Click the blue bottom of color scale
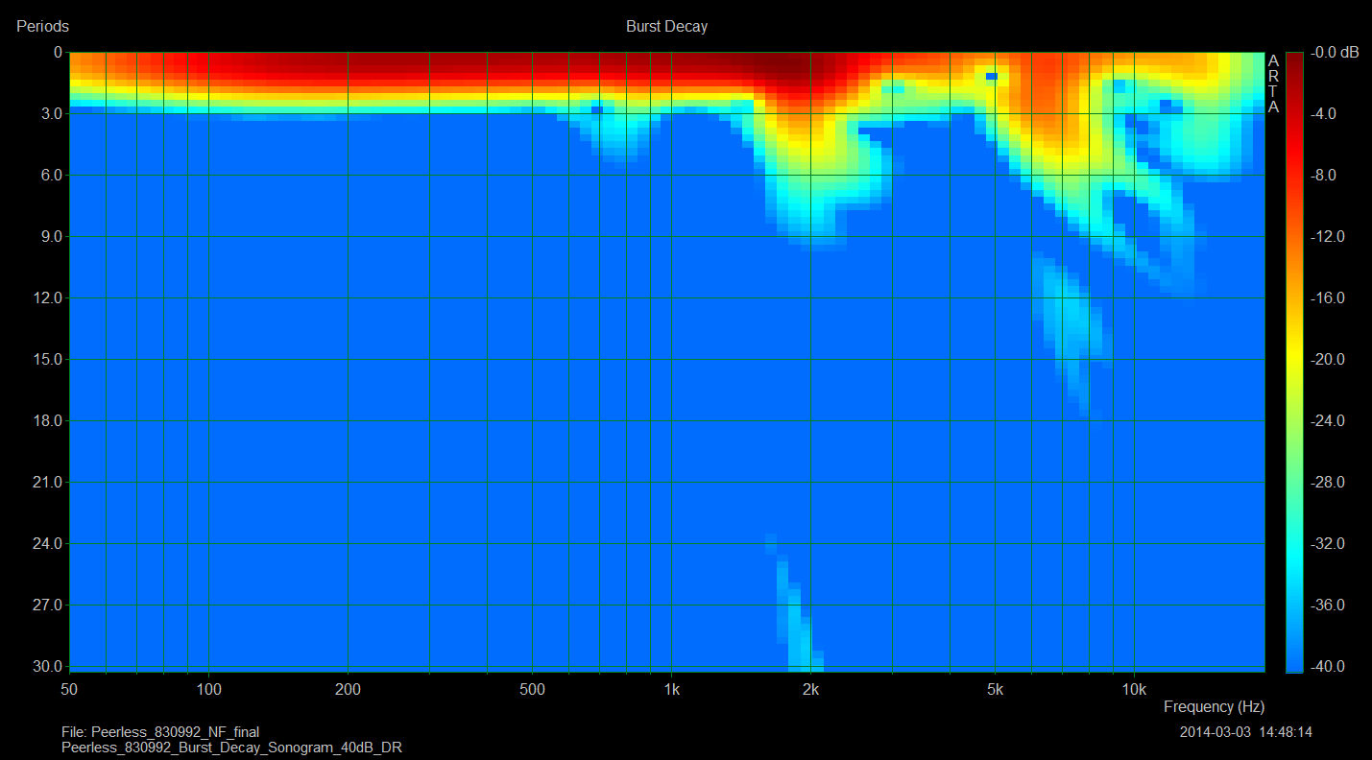Screen dimensions: 1372x760 click(x=1294, y=662)
